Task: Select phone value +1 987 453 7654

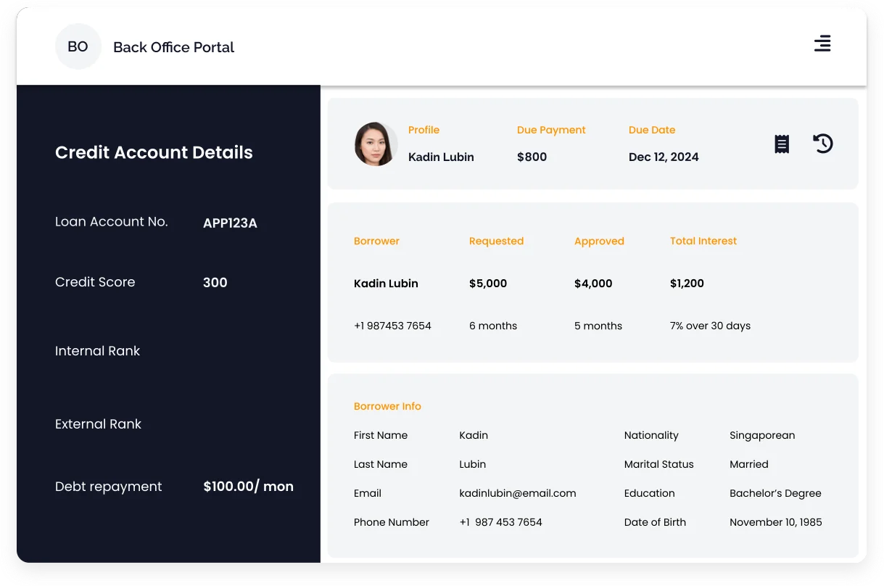Action: coord(501,522)
